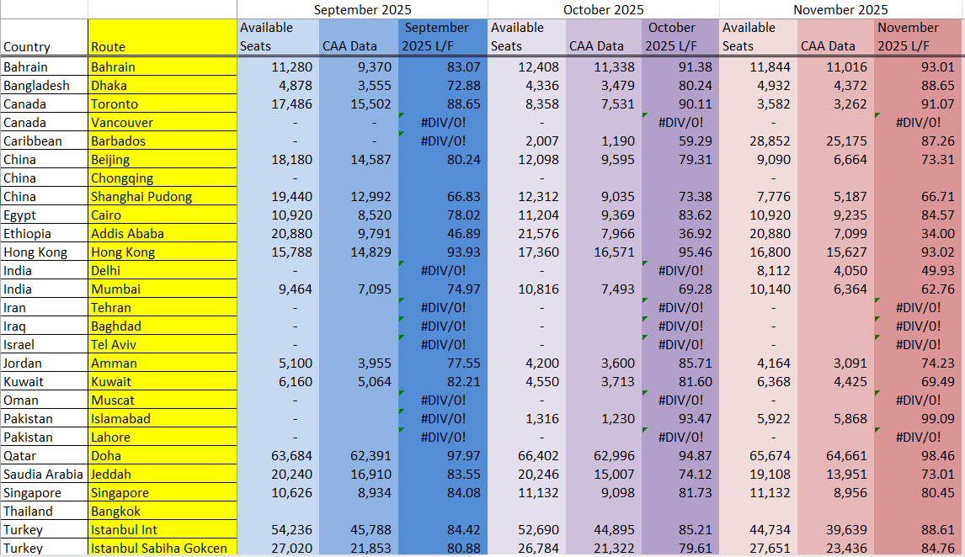
Task: Select the "Ethiopia" country cell
Action: click(x=45, y=233)
